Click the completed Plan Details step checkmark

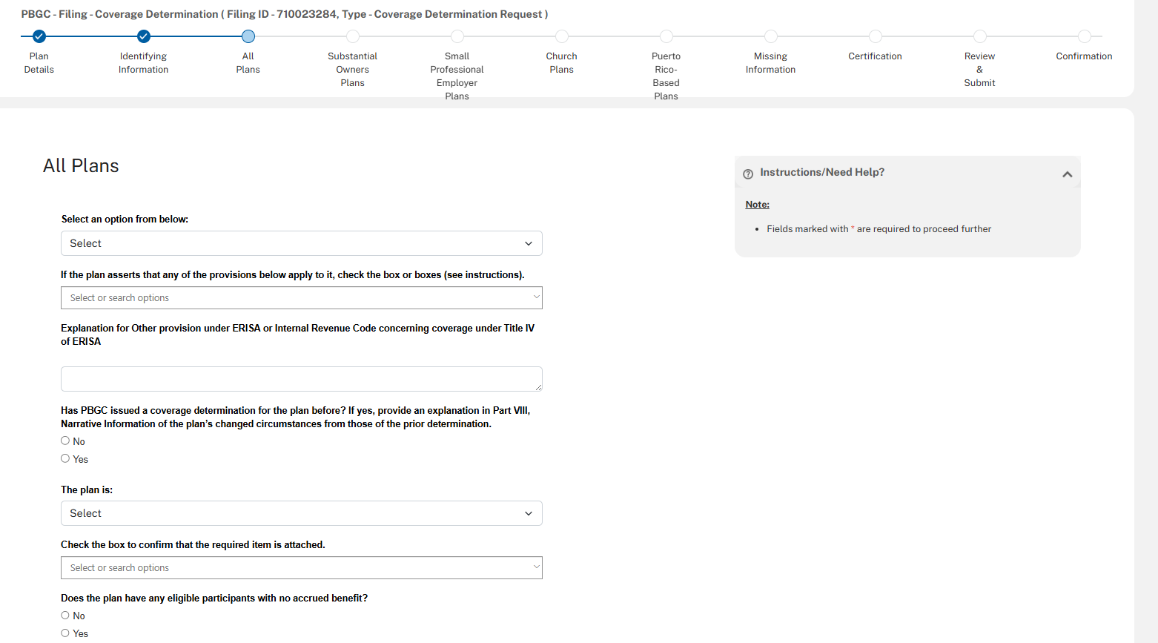[x=39, y=36]
